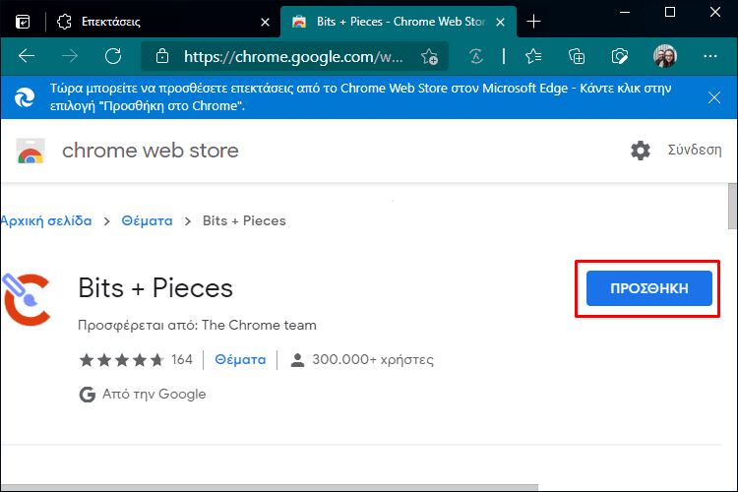Open the Favorites list icon

[533, 56]
